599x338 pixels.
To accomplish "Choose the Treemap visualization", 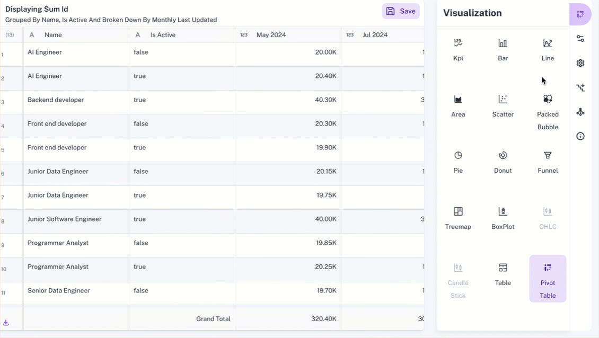I will click(x=458, y=218).
